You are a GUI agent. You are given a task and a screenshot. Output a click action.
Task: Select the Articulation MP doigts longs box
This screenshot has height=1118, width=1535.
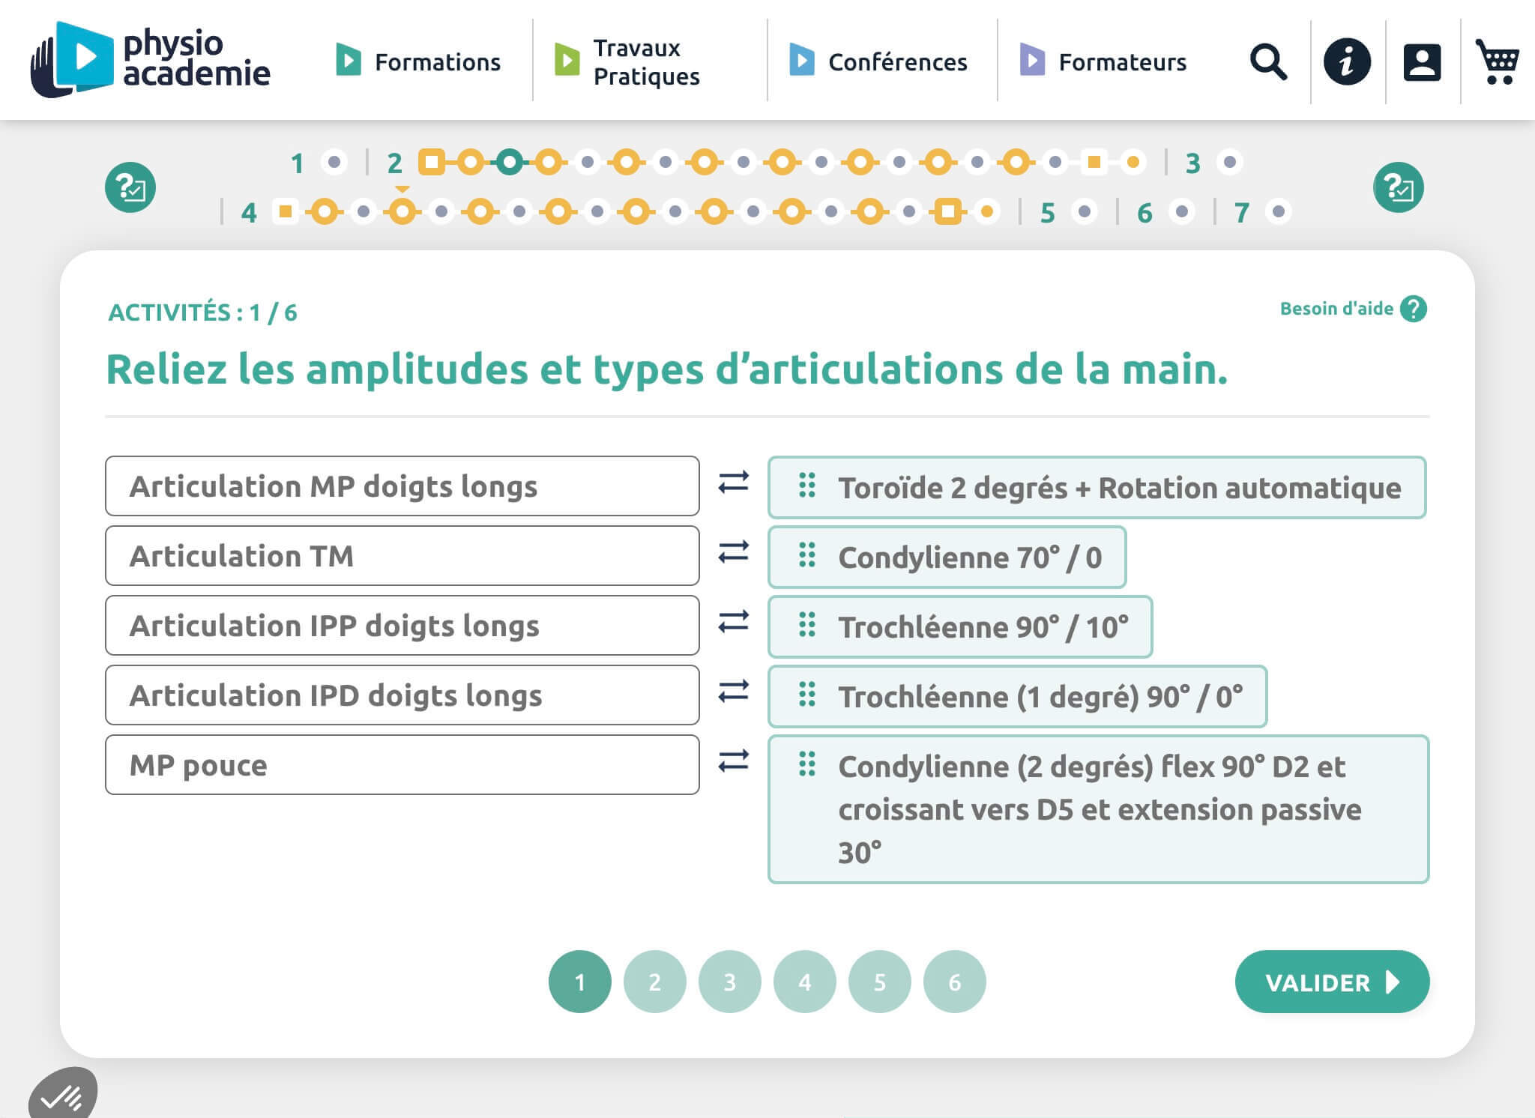tap(402, 486)
